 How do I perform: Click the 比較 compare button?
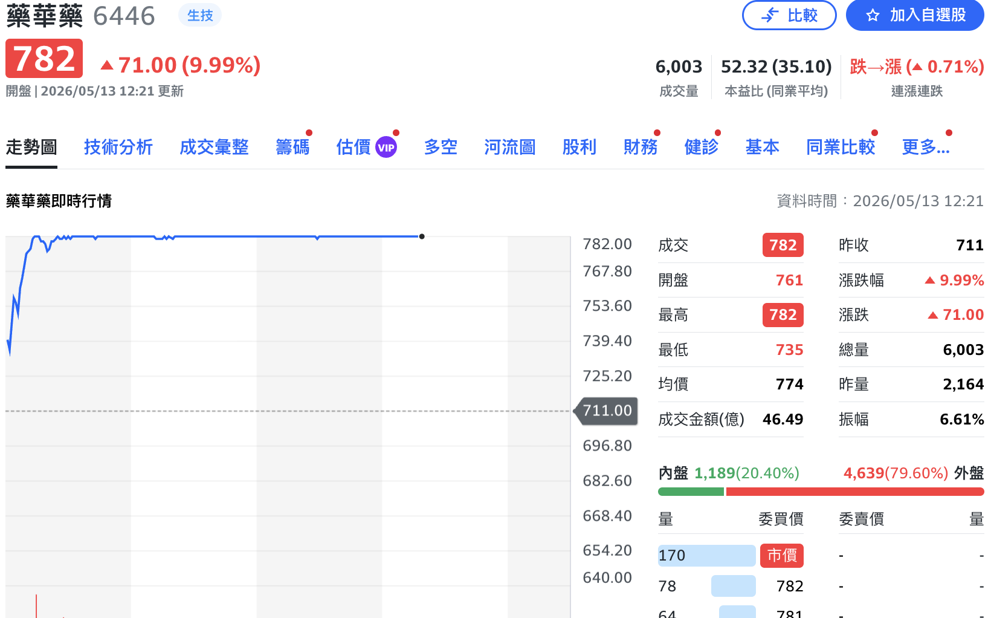pyautogui.click(x=789, y=15)
